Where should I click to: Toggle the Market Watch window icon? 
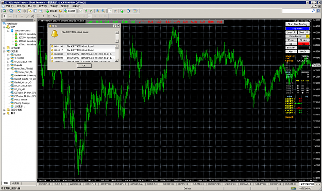[19, 11]
